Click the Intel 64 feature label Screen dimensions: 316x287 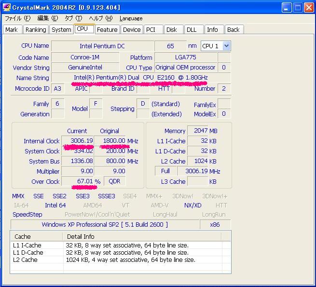pyautogui.click(x=55, y=205)
